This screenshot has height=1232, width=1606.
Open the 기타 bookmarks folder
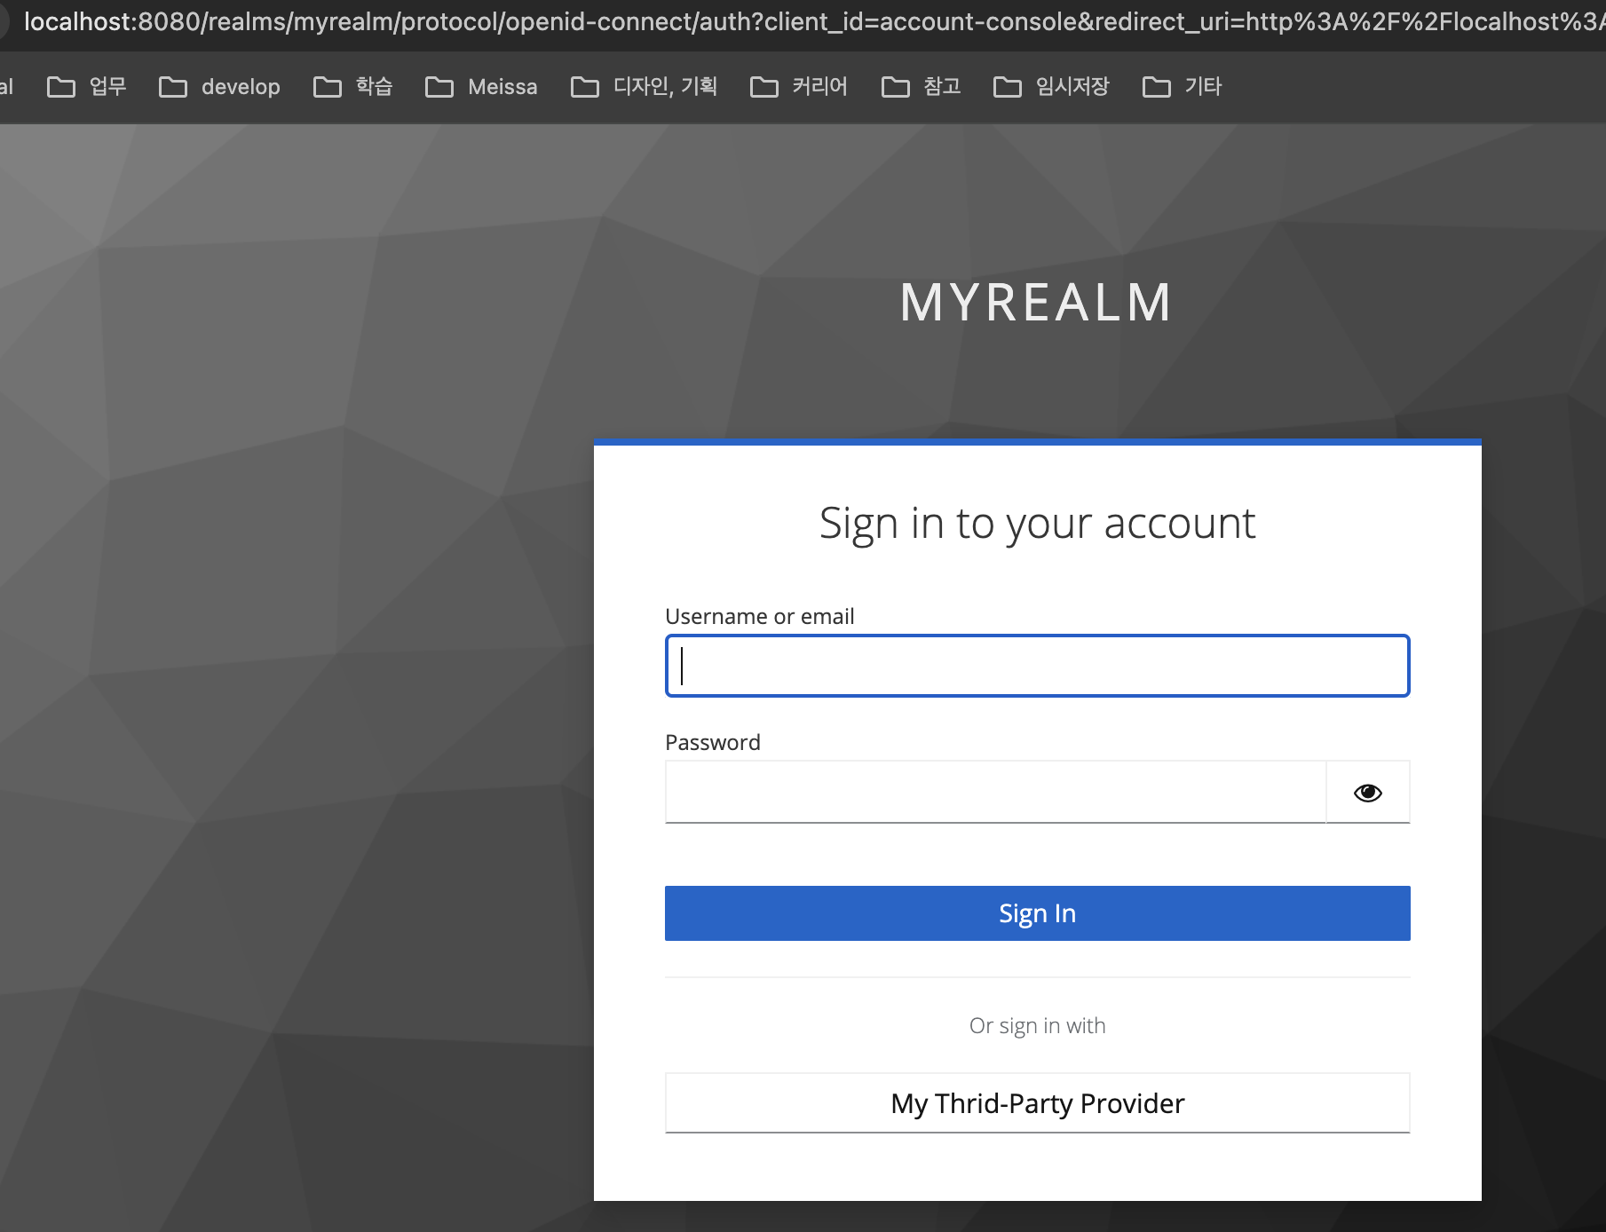pyautogui.click(x=1182, y=86)
